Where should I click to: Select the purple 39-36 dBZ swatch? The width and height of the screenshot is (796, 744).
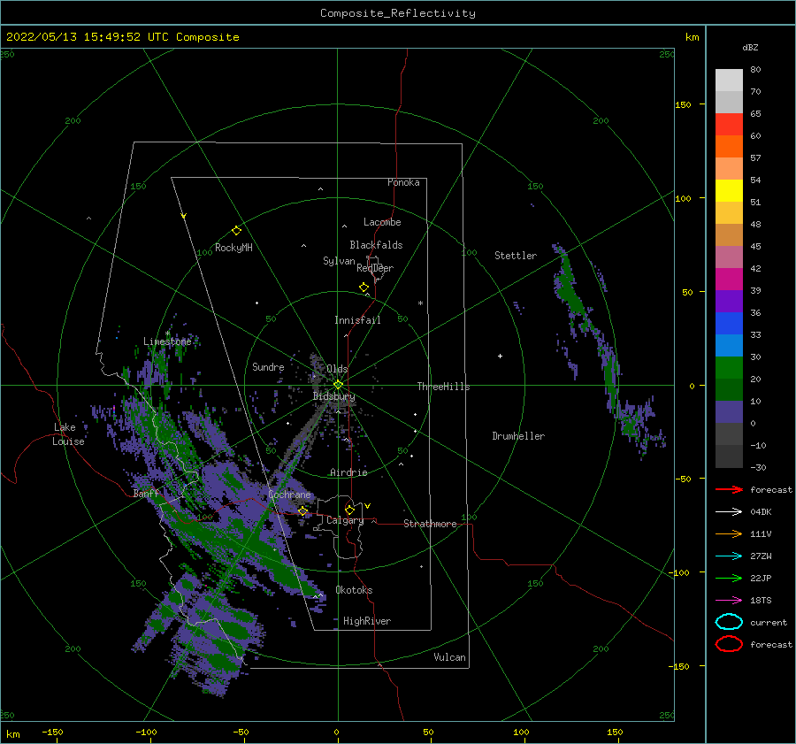[x=729, y=302]
